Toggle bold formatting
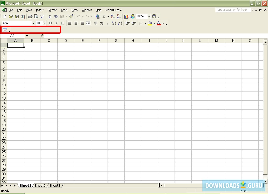268x194 pixels. click(x=50, y=23)
